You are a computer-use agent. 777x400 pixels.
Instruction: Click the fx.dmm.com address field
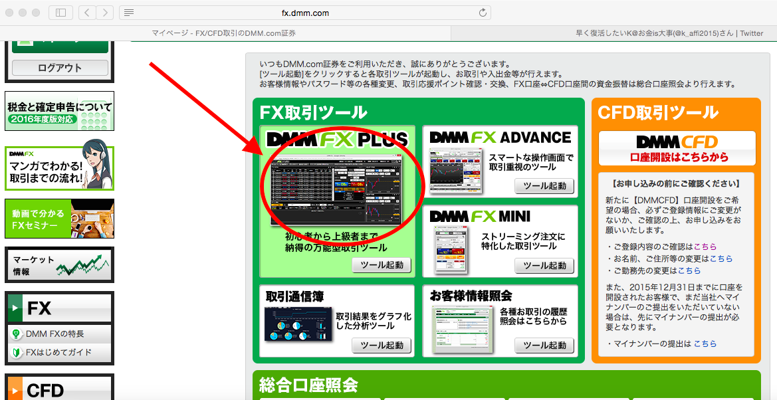pyautogui.click(x=305, y=13)
